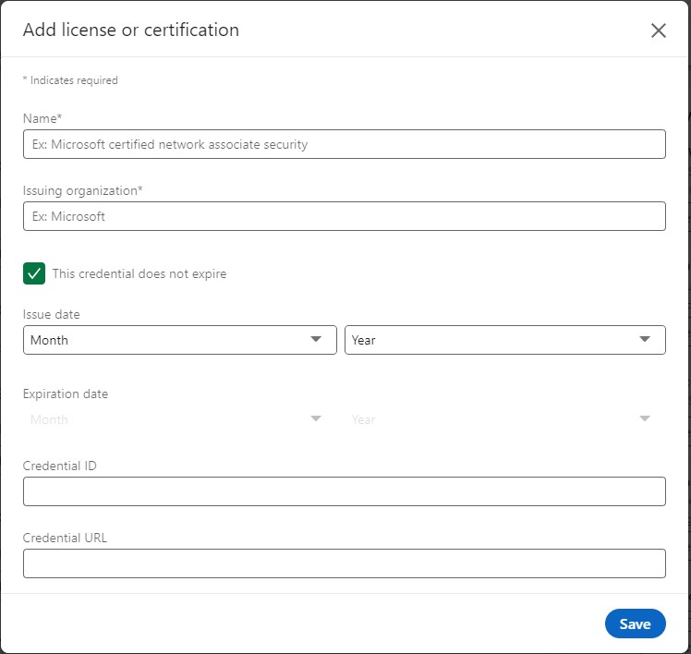Open the Issue date Year dropdown
The width and height of the screenshot is (691, 654).
pos(505,340)
